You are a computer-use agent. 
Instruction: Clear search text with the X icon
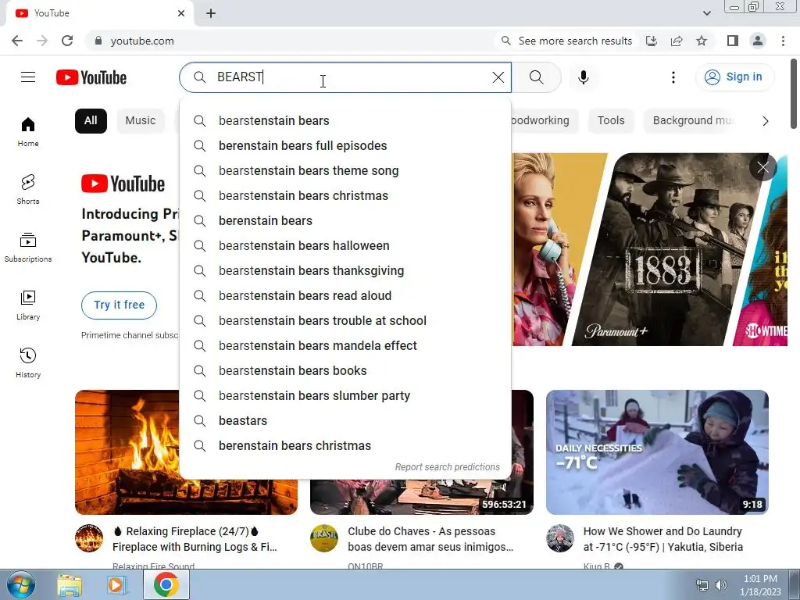pyautogui.click(x=498, y=77)
